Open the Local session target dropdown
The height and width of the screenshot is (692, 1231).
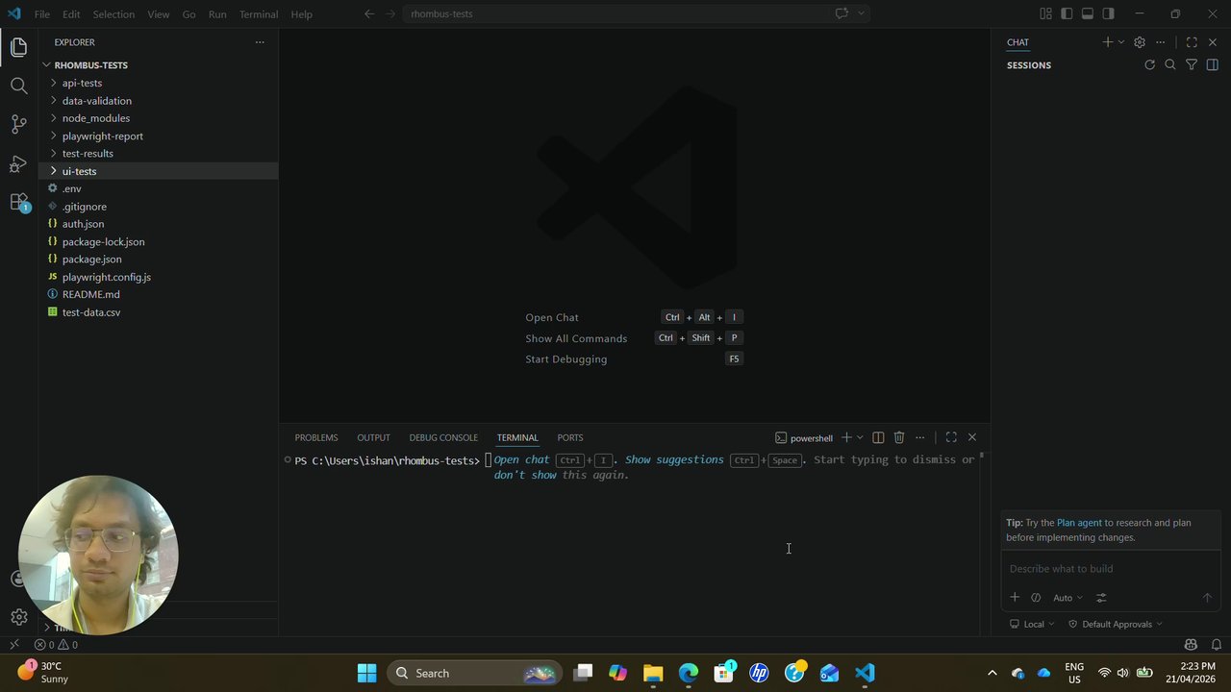point(1032,624)
